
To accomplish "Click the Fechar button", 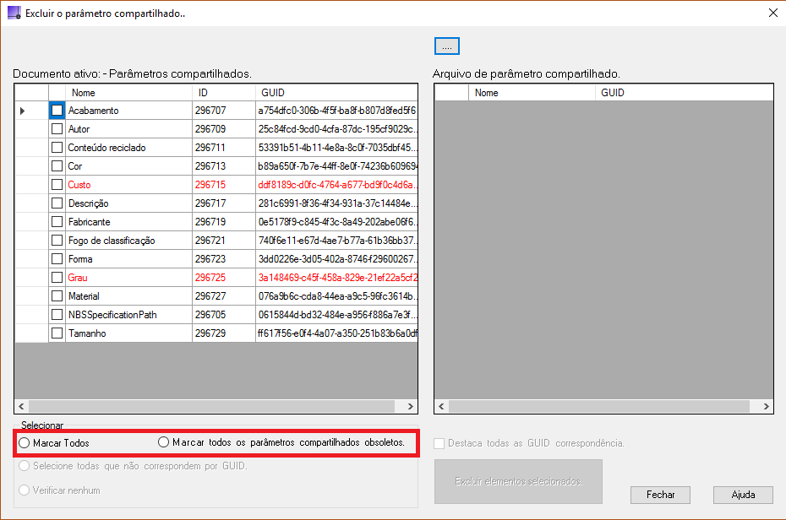I will pos(660,495).
